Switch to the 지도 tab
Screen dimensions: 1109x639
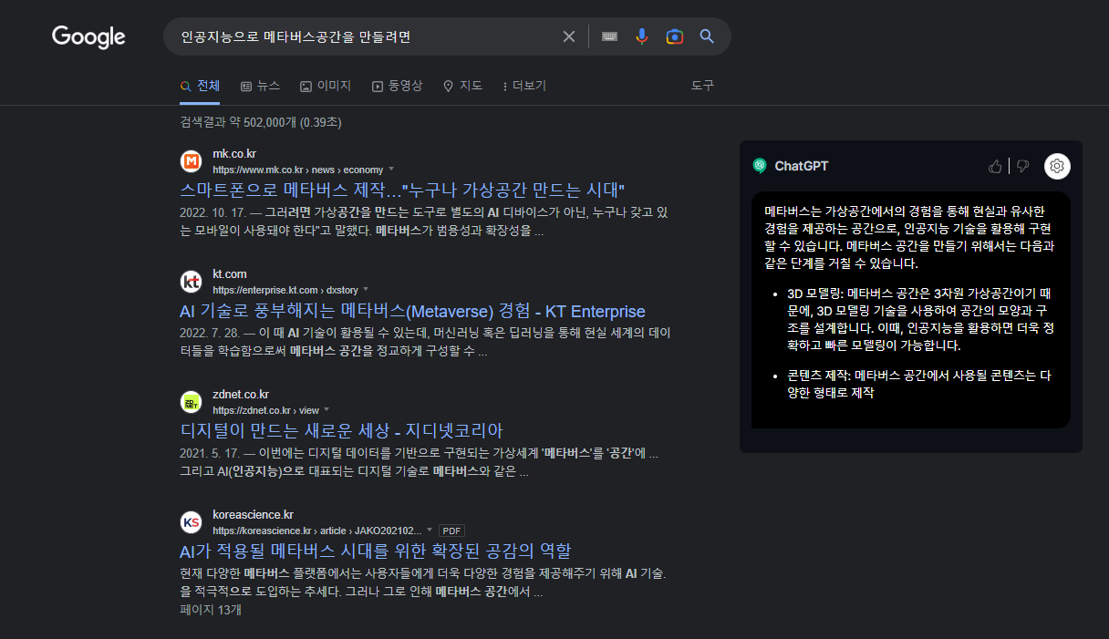pyautogui.click(x=462, y=86)
